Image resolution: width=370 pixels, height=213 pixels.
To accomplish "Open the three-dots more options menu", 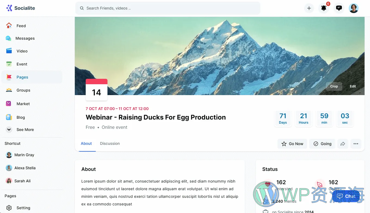I will tap(356, 144).
